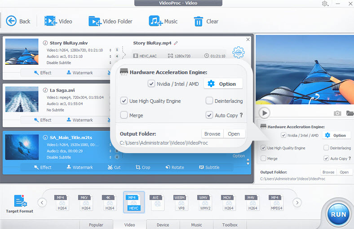The height and width of the screenshot is (229, 354).
Task: Open audio track selector for SA_Main_Title
Action: point(110,151)
